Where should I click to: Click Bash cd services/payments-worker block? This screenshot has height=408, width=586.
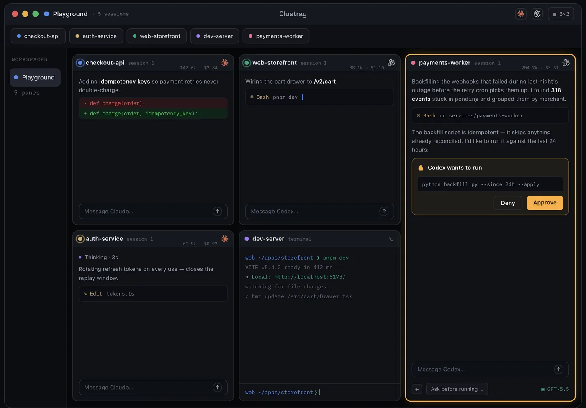click(490, 115)
